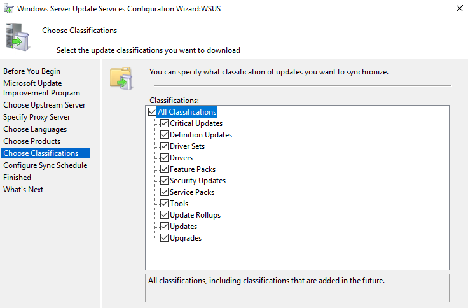Uncheck the Critical Updates checkbox
Screen dimensions: 468x308
[x=165, y=123]
